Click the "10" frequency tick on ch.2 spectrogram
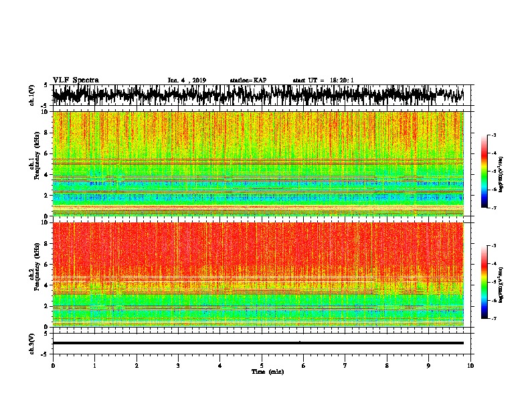530x410 pixels. (x=46, y=222)
